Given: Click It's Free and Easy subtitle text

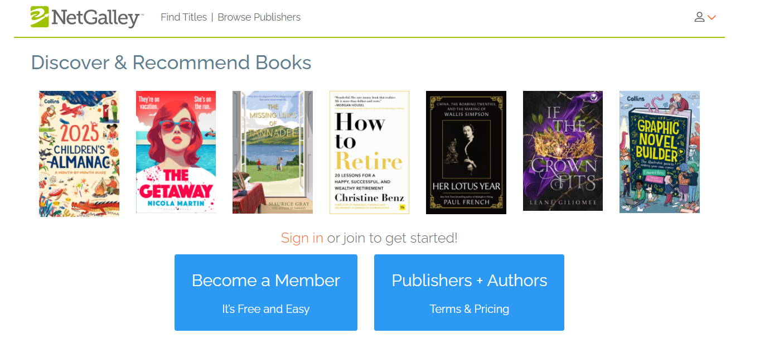Looking at the screenshot, I should (266, 309).
